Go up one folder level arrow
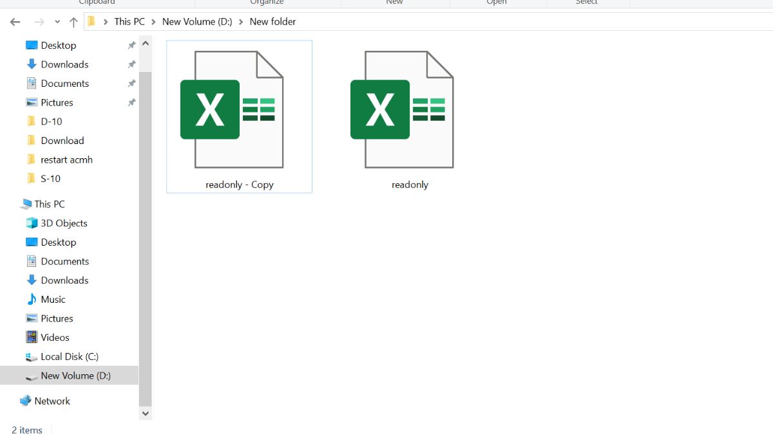Viewport: 773px width, 434px height. click(73, 22)
